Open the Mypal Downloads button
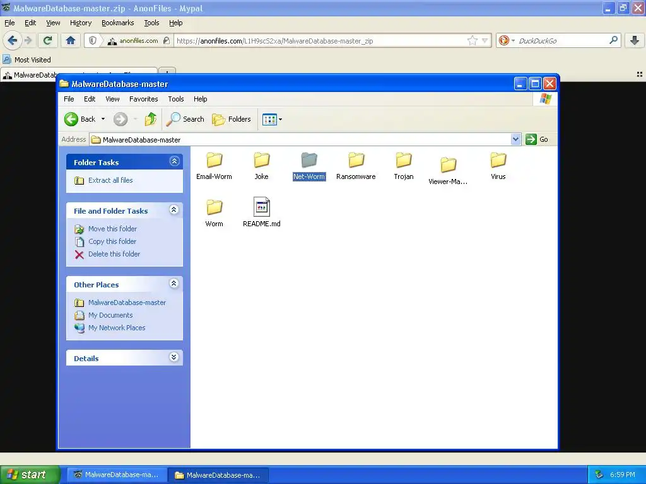This screenshot has width=646, height=484. 635,40
